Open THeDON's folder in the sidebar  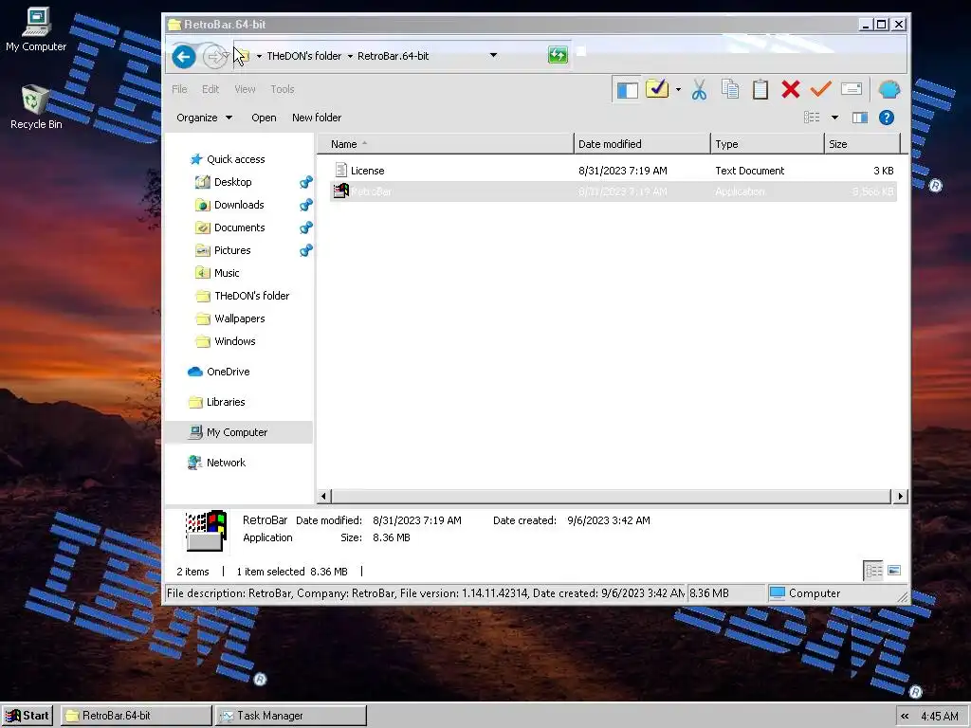[251, 296]
